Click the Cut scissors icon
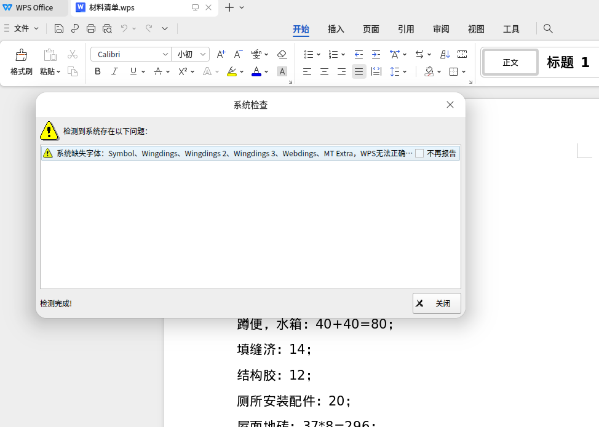This screenshot has width=599, height=427. tap(72, 54)
